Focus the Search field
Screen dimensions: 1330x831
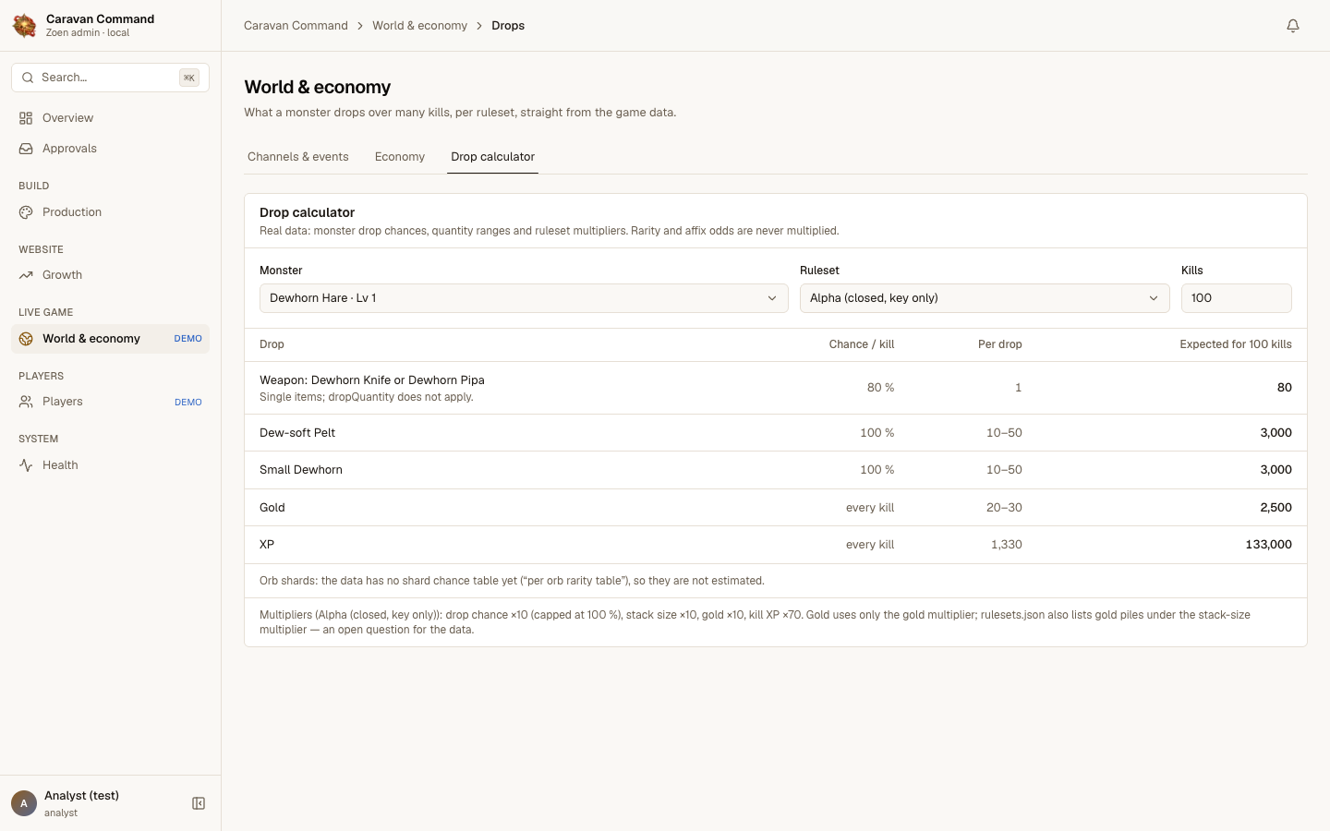click(x=111, y=78)
